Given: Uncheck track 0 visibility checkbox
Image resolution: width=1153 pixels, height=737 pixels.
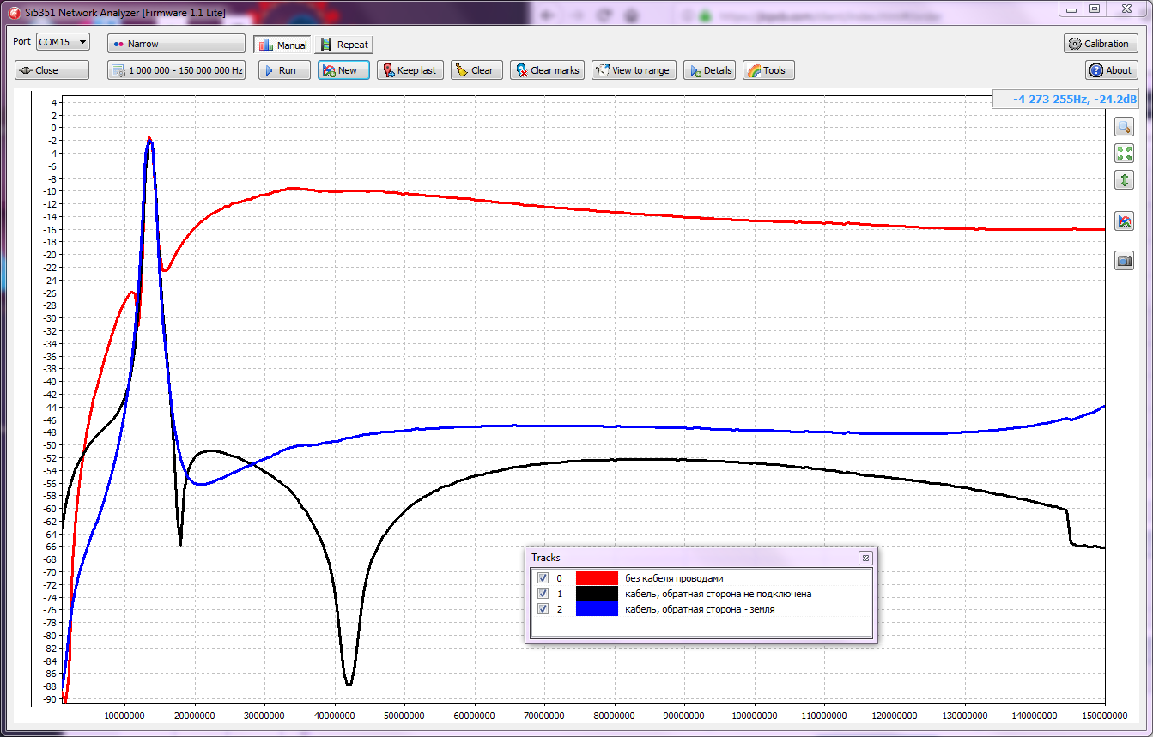Looking at the screenshot, I should coord(543,578).
